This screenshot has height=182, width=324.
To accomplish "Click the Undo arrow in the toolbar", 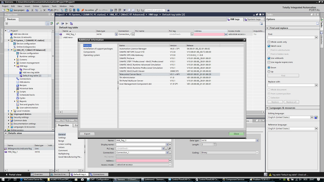I will coord(49,10).
